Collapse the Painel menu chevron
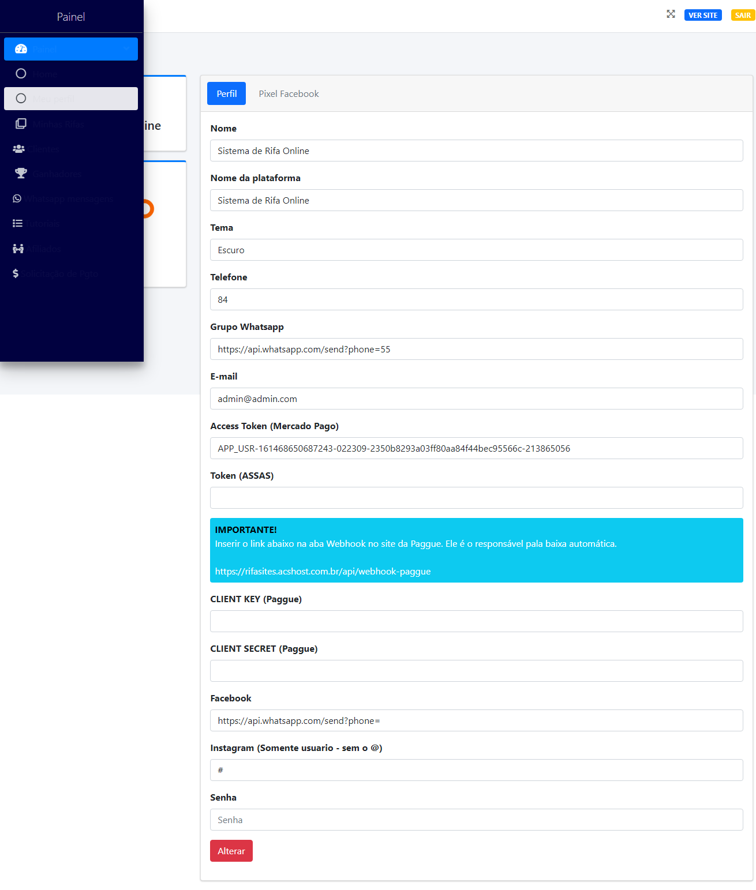Image resolution: width=756 pixels, height=890 pixels. (126, 49)
